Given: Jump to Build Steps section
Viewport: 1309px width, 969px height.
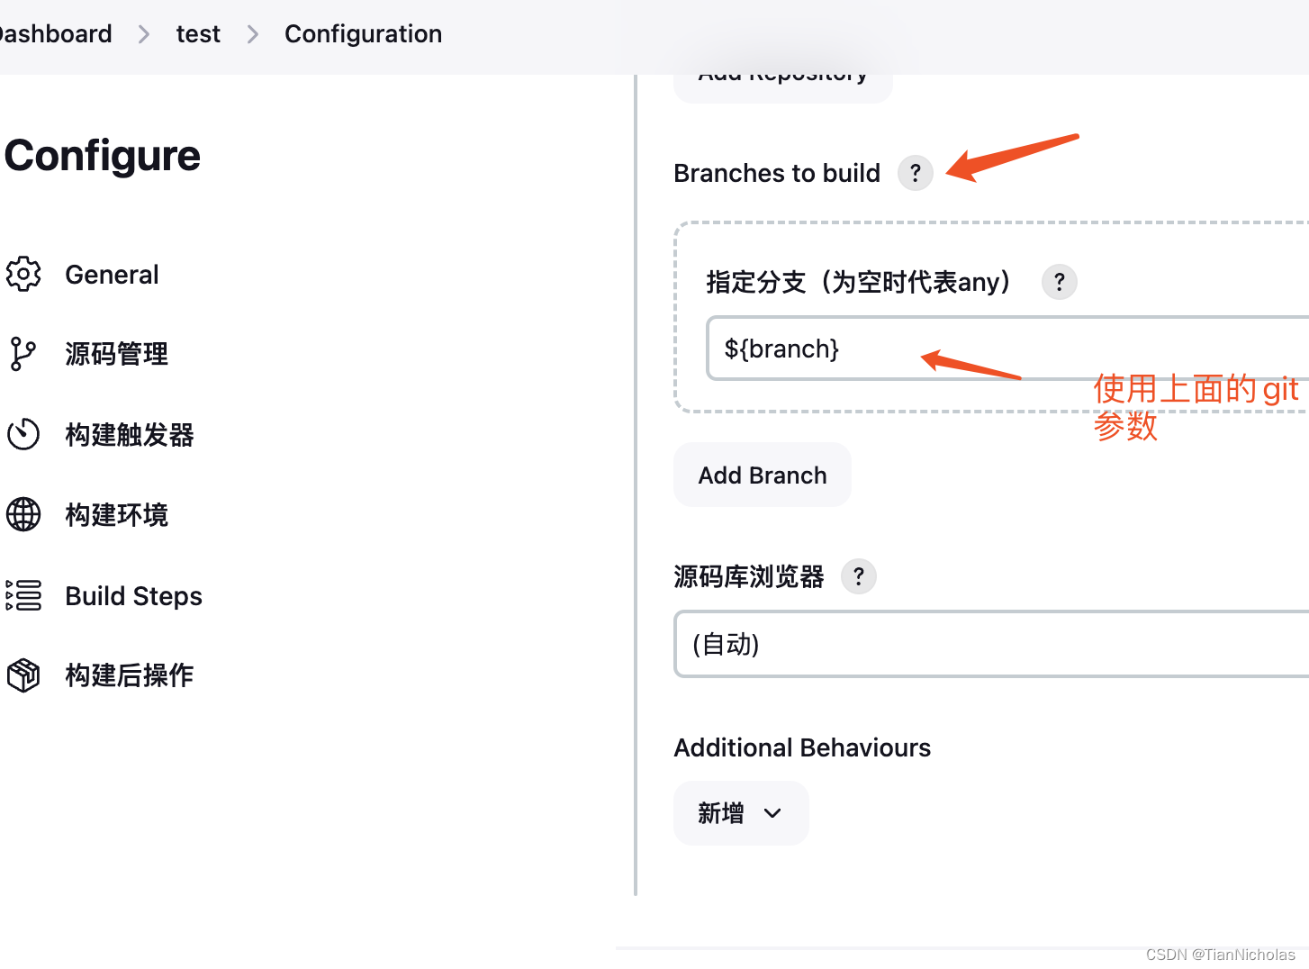Looking at the screenshot, I should coord(133,596).
